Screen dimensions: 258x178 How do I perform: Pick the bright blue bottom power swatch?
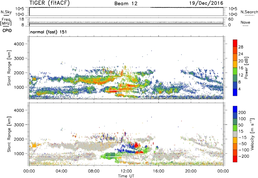coord(235,93)
